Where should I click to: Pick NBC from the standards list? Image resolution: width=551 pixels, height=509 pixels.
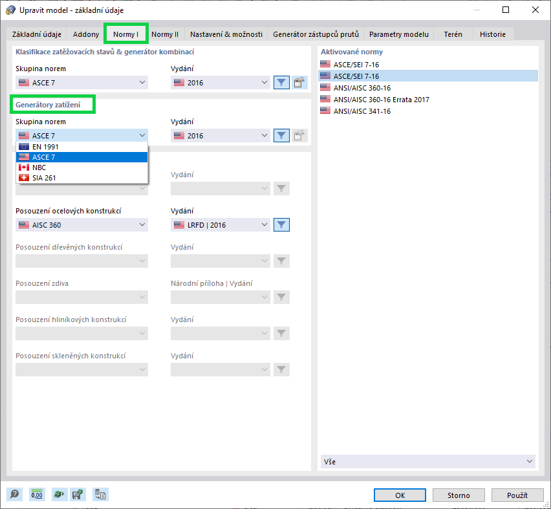(x=82, y=168)
